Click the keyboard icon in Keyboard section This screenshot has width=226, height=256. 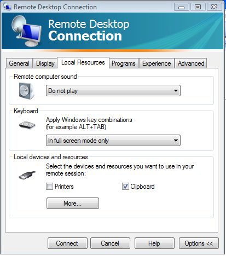click(x=27, y=125)
